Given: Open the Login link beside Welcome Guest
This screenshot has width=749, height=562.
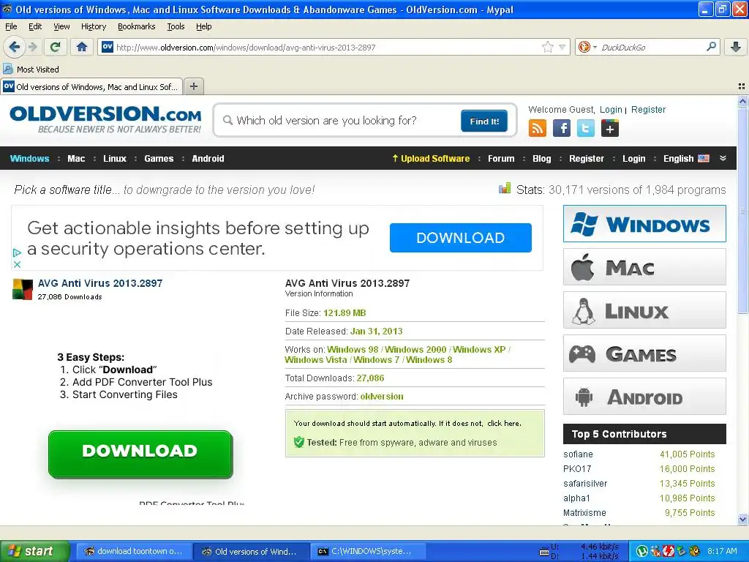Looking at the screenshot, I should click(x=611, y=110).
